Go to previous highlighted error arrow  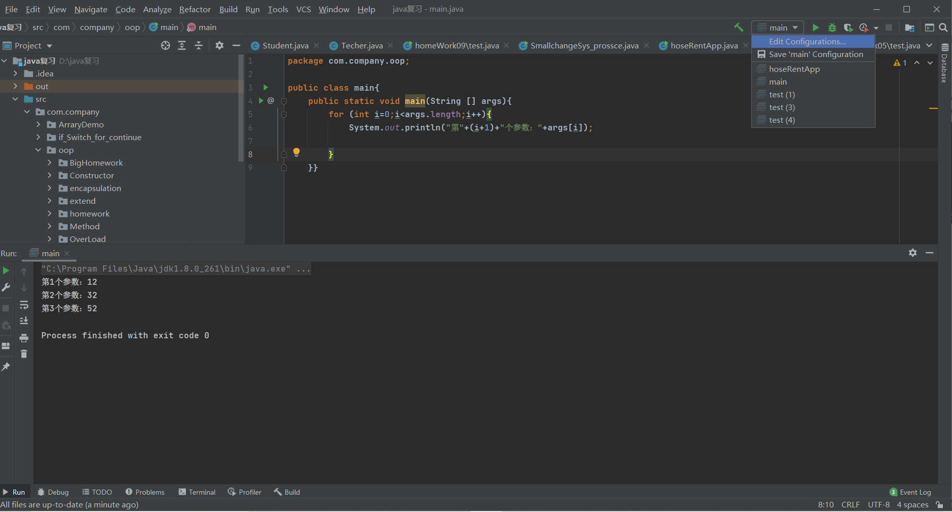tap(917, 63)
